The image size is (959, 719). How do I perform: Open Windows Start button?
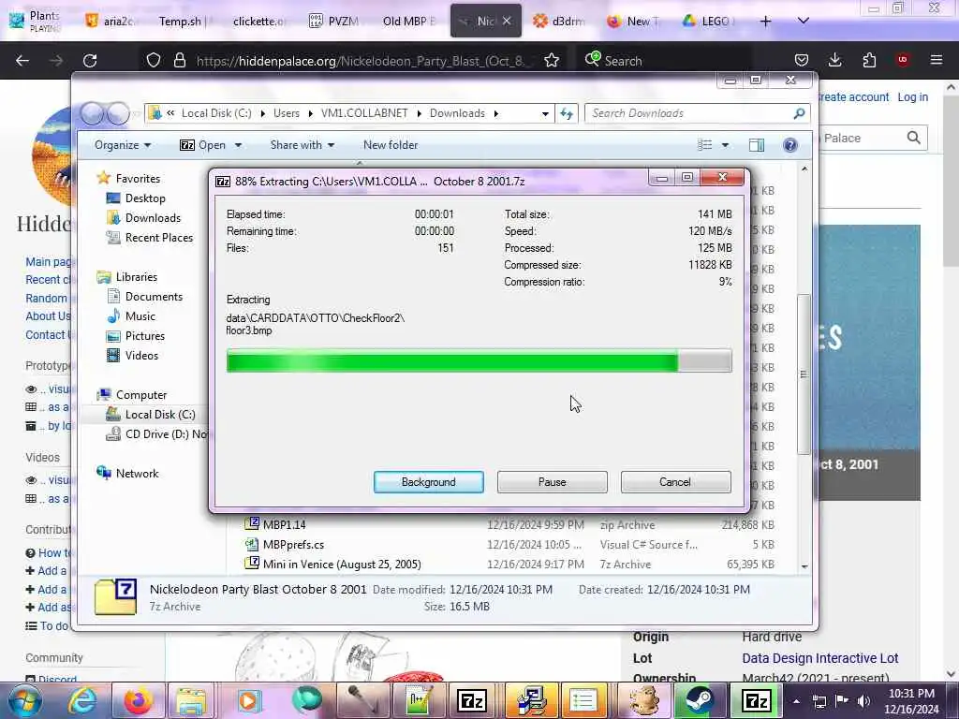24,700
